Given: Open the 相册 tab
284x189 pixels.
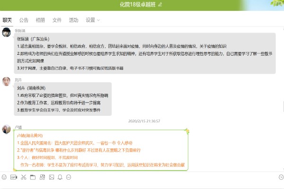Looking at the screenshot, I should pyautogui.click(x=40, y=20).
